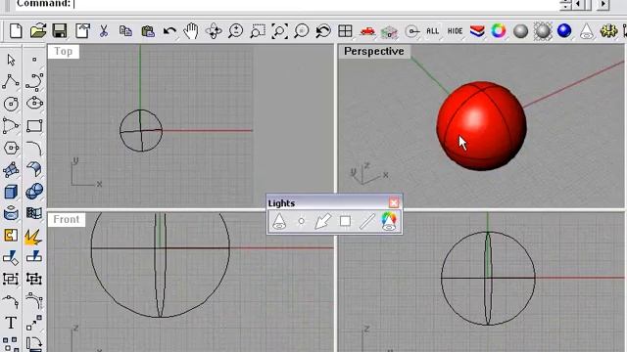Viewport: 627px width, 352px height.
Task: Create a new document with New icon
Action: (16, 30)
